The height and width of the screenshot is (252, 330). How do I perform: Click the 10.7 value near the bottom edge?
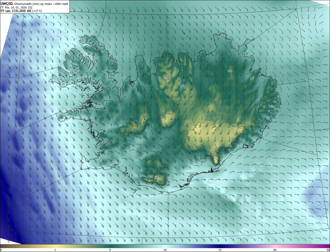[244, 234]
